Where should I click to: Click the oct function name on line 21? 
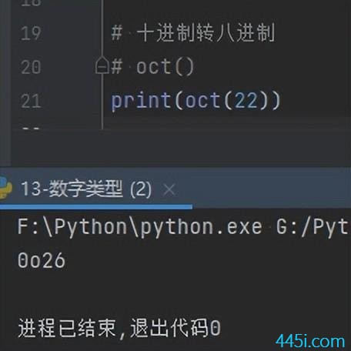point(203,101)
